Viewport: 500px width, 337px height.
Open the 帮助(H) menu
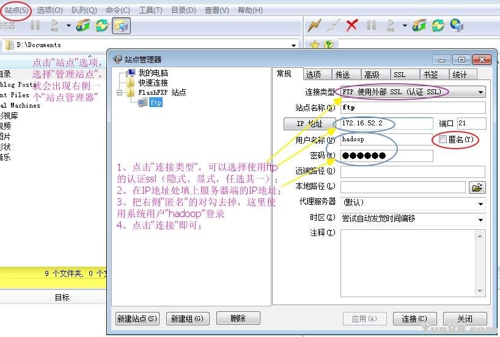pos(250,10)
